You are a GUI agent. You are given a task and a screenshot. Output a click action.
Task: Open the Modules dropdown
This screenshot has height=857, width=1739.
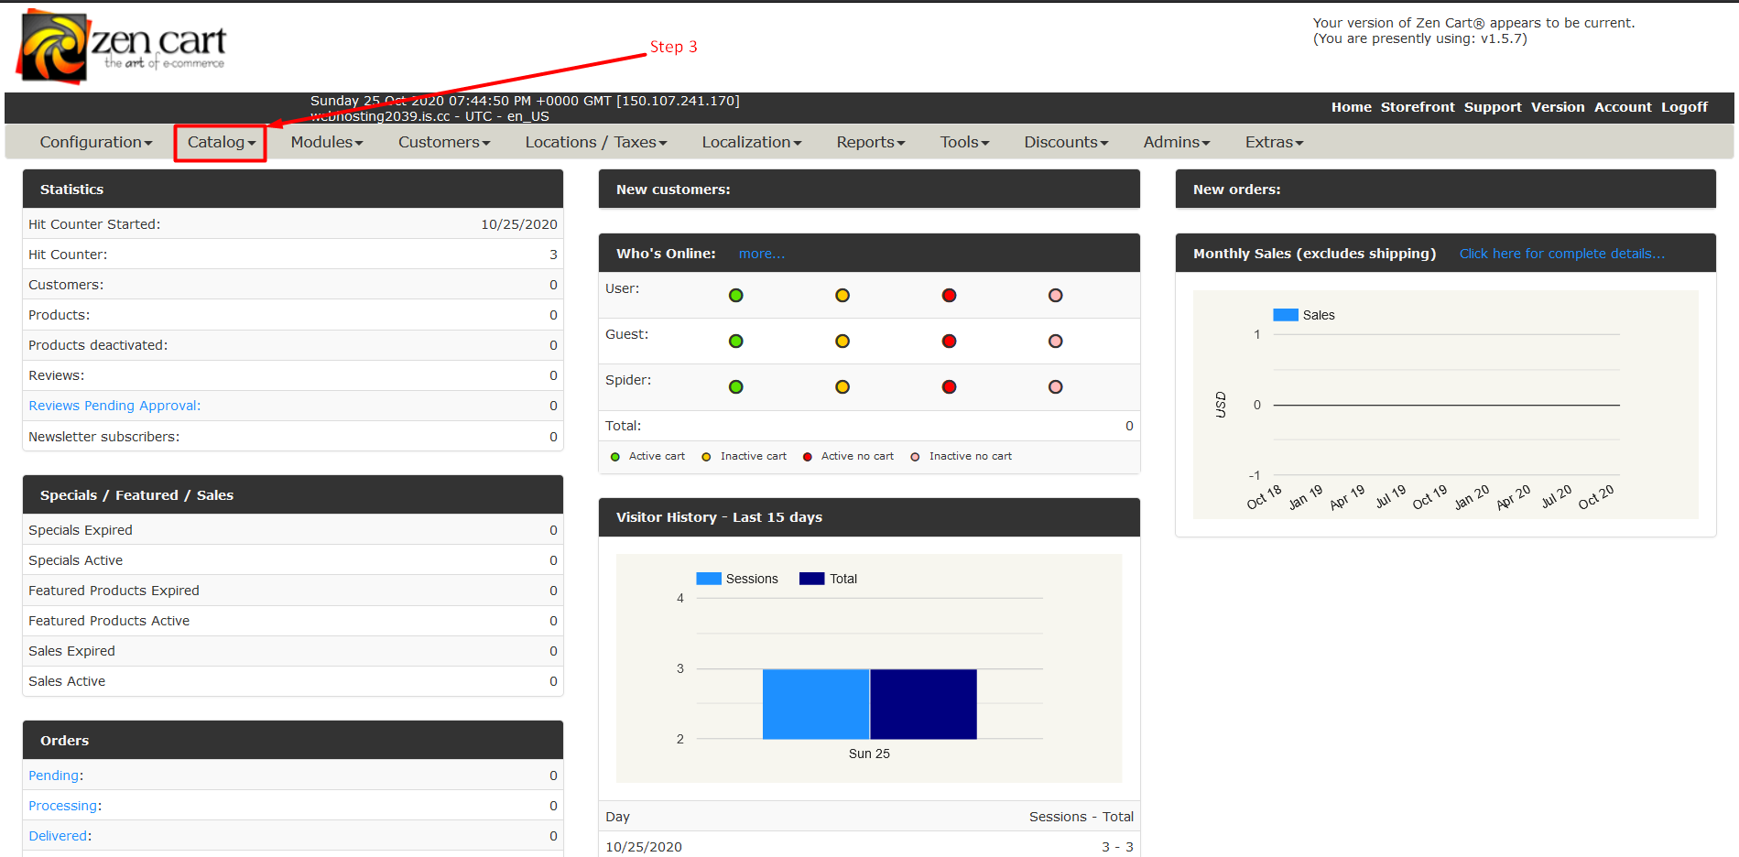click(x=327, y=142)
